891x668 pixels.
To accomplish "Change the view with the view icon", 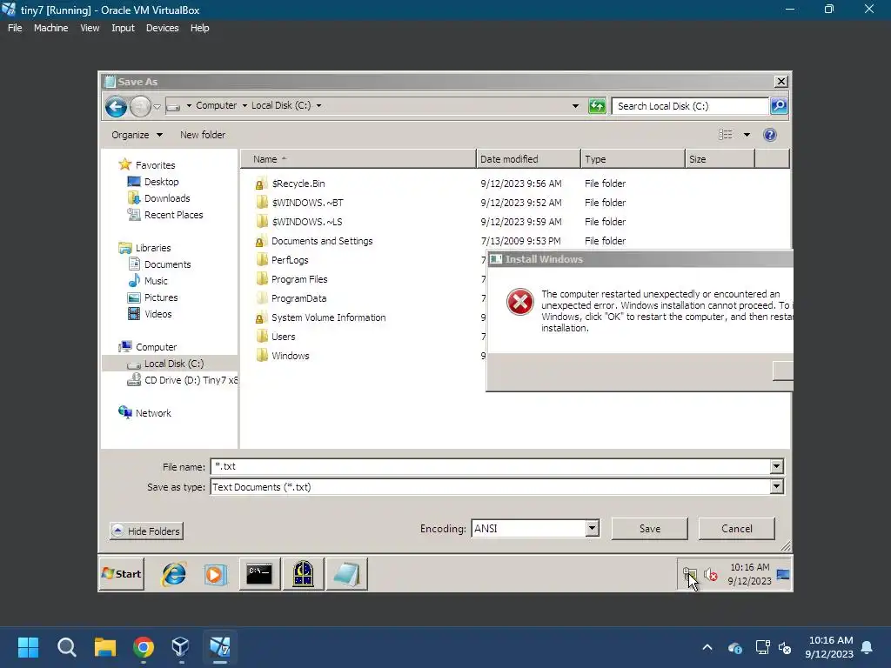I will pyautogui.click(x=726, y=135).
